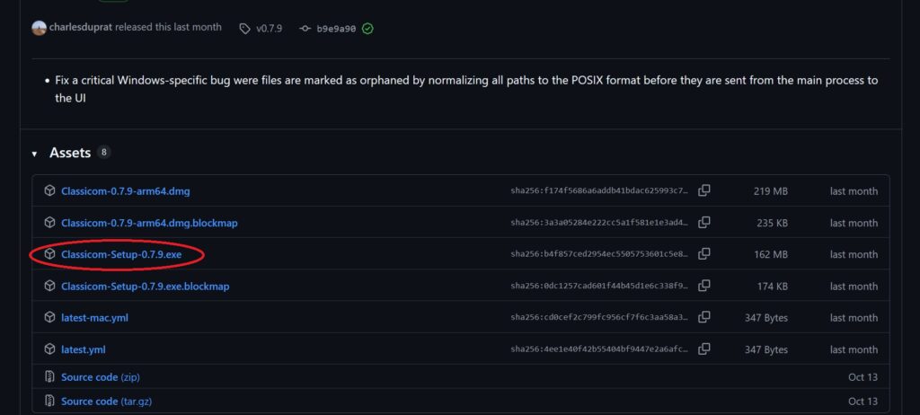Click the green verified commit checkmark icon
Image resolution: width=920 pixels, height=415 pixels.
[x=367, y=28]
